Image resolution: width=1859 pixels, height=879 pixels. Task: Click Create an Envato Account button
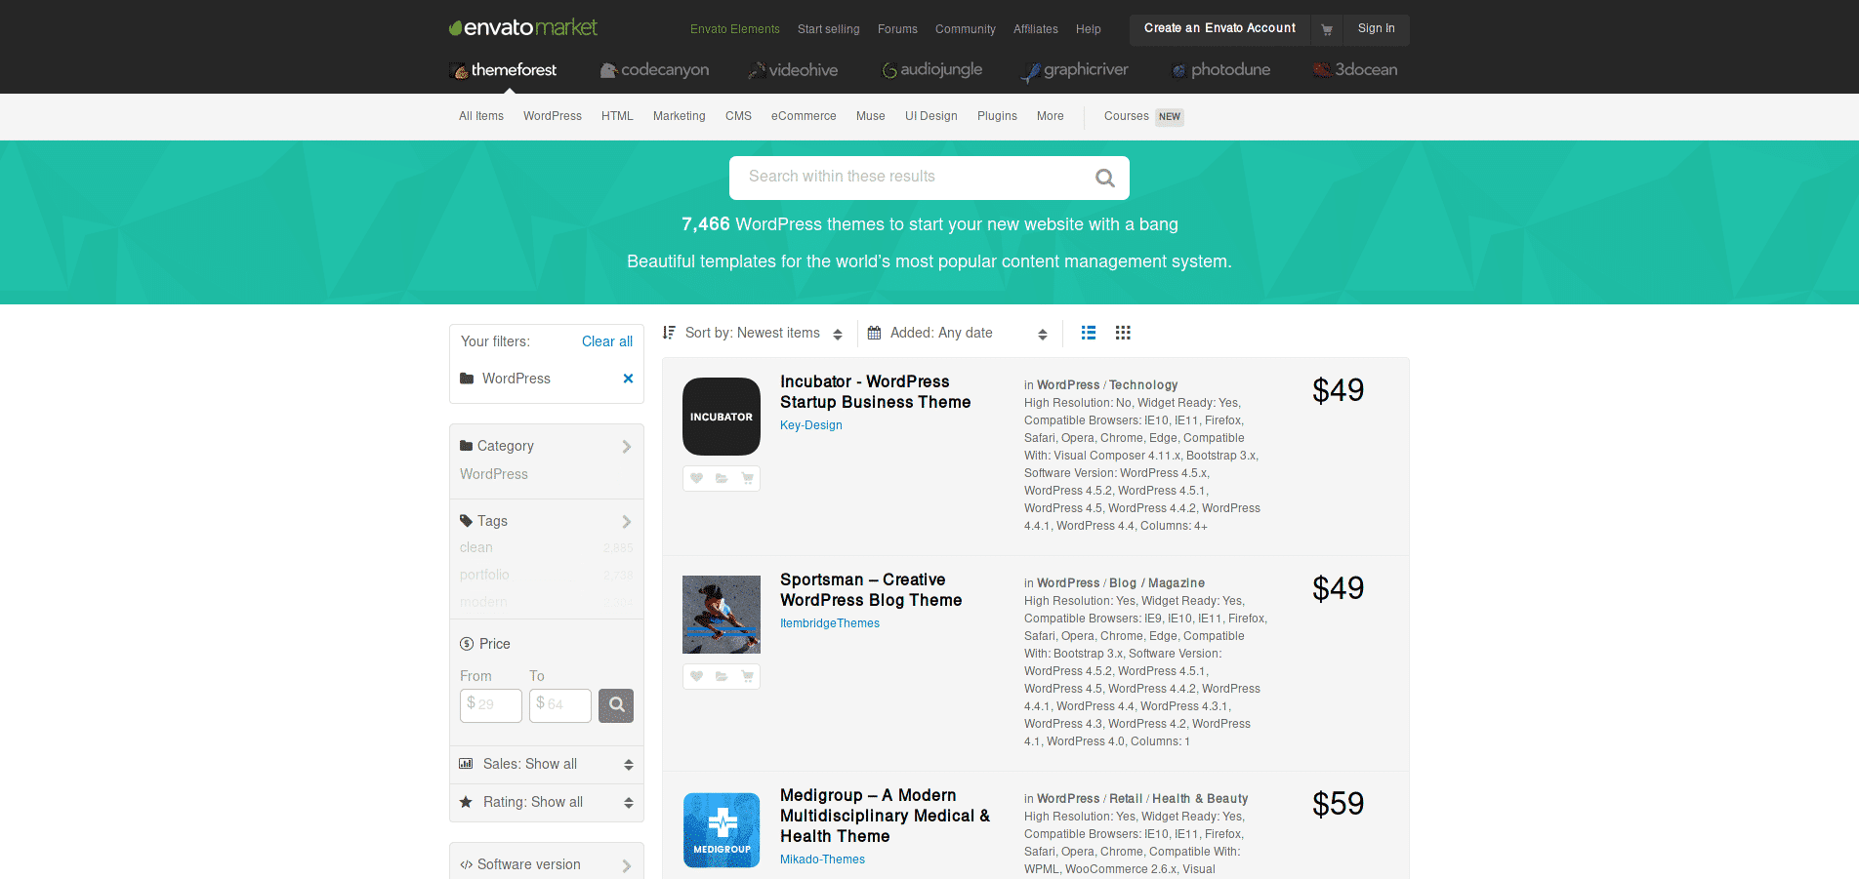click(x=1219, y=29)
